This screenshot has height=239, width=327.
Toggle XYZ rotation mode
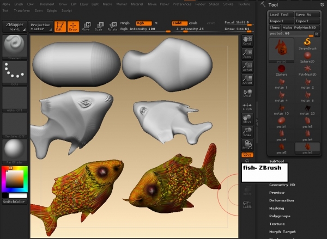click(247, 155)
